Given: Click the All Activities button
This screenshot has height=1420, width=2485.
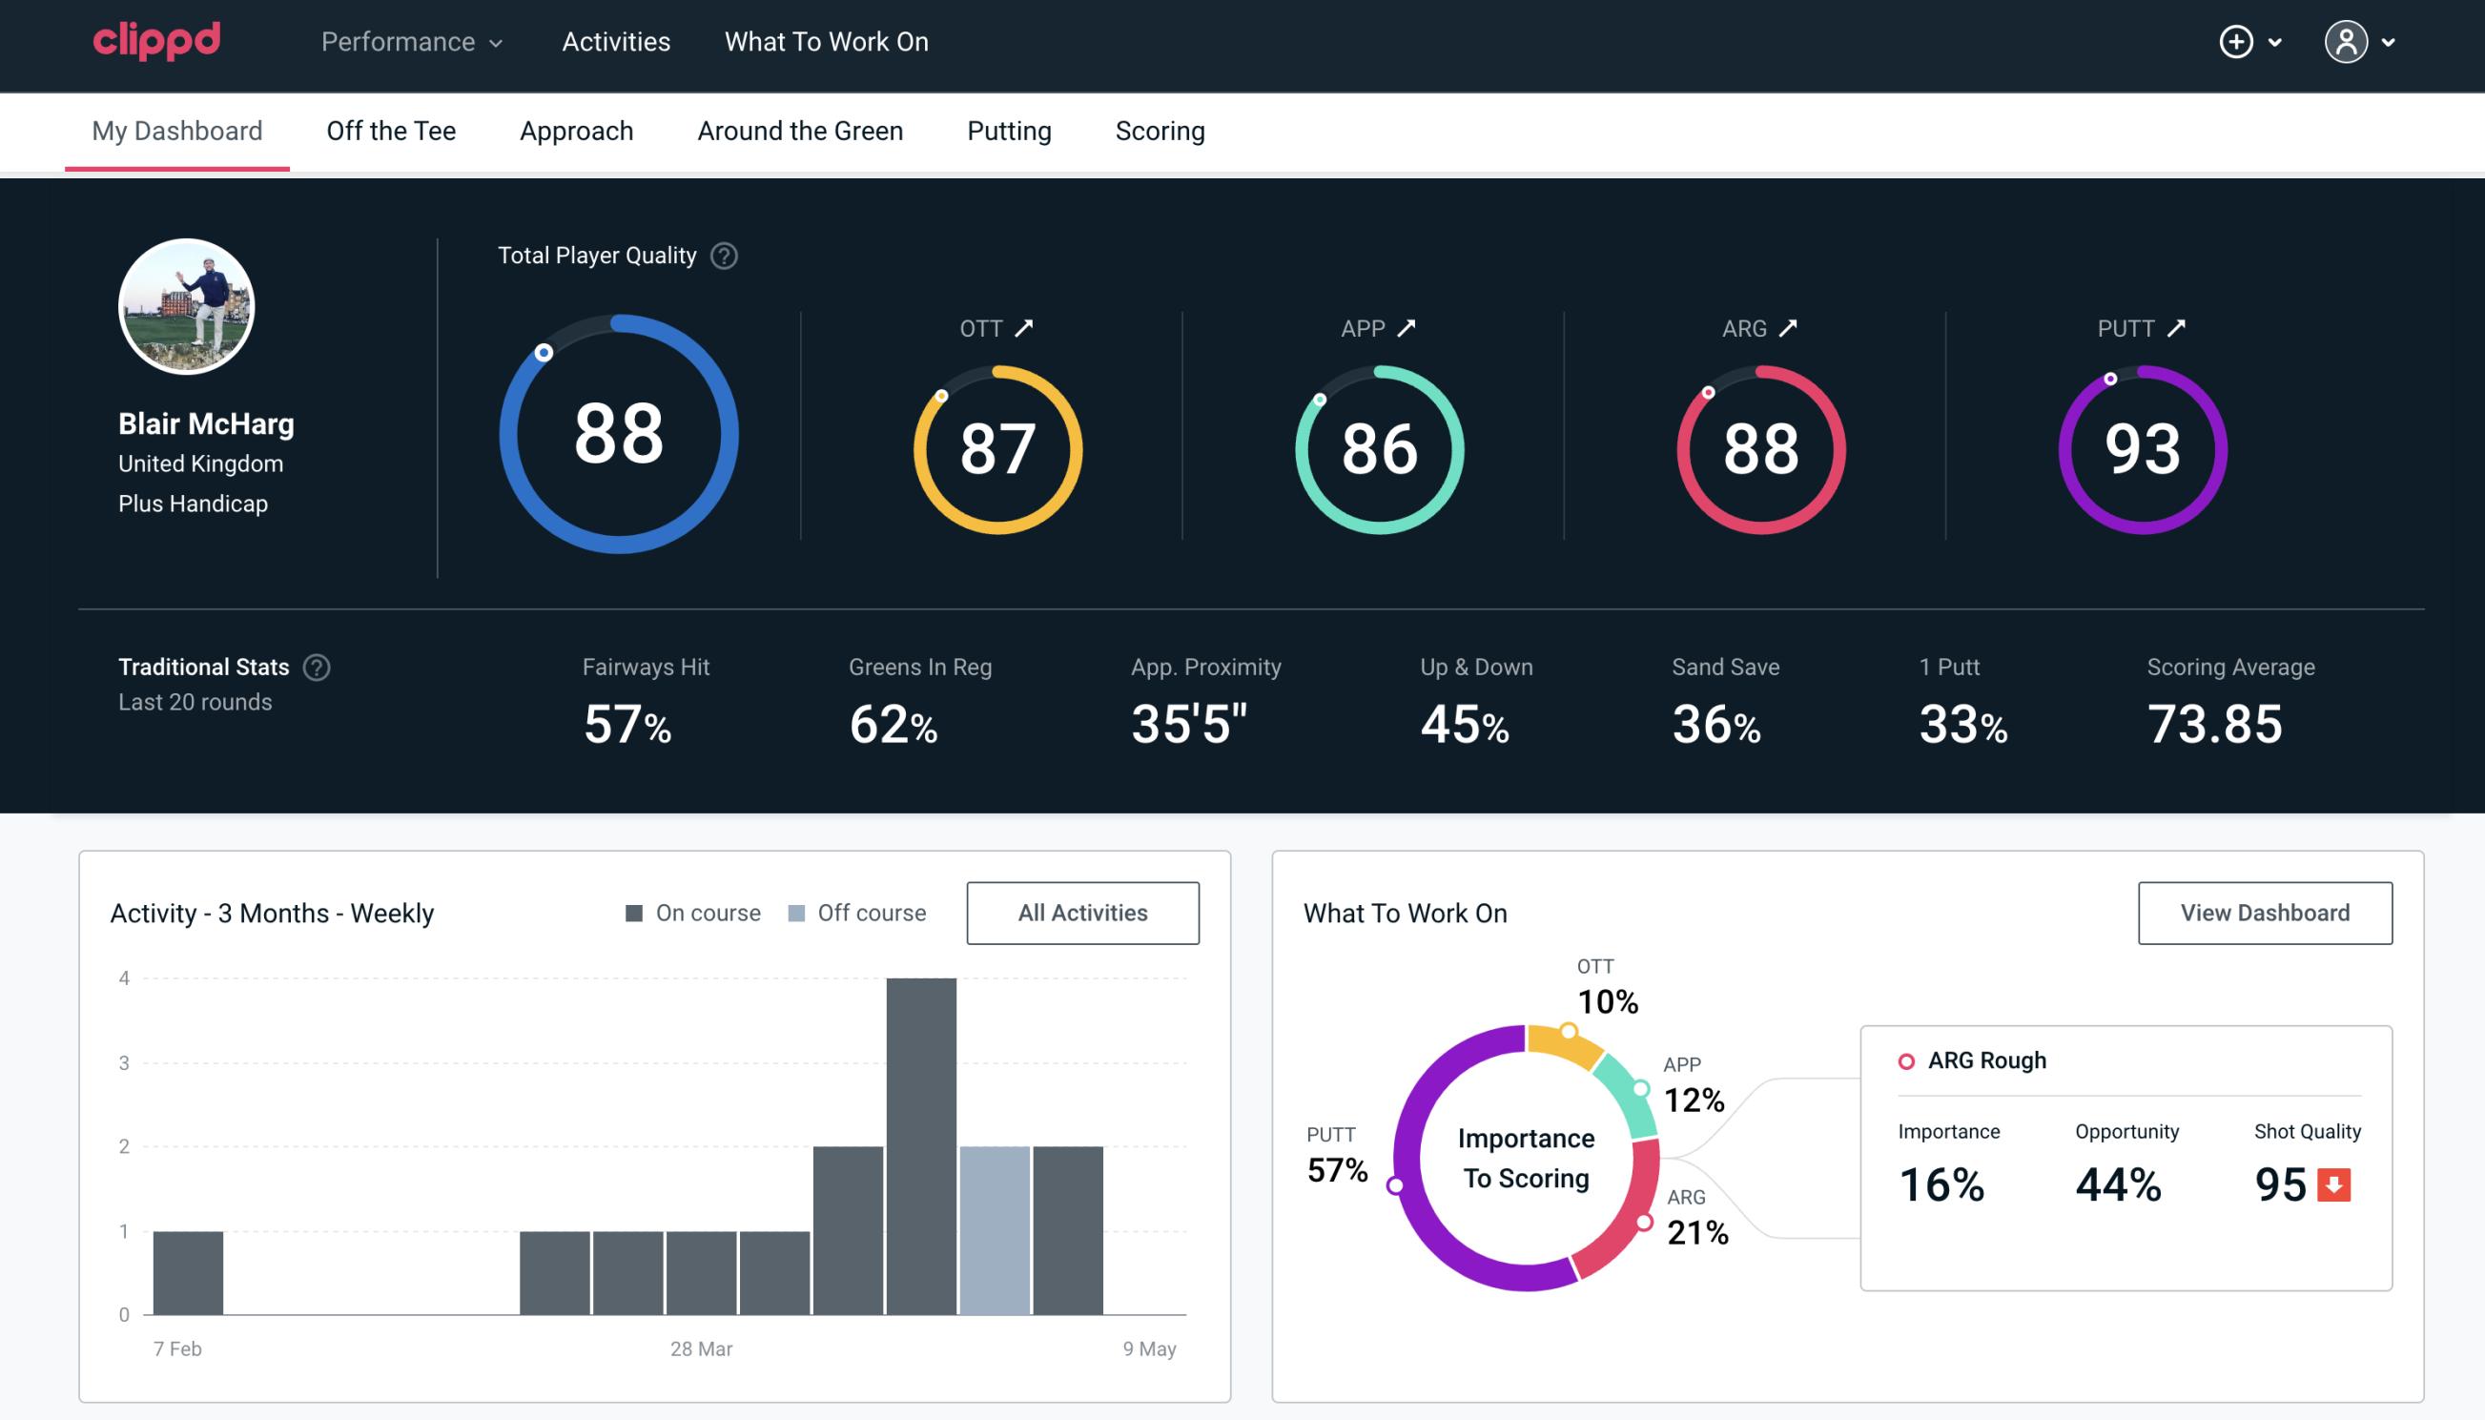Looking at the screenshot, I should coord(1082,912).
